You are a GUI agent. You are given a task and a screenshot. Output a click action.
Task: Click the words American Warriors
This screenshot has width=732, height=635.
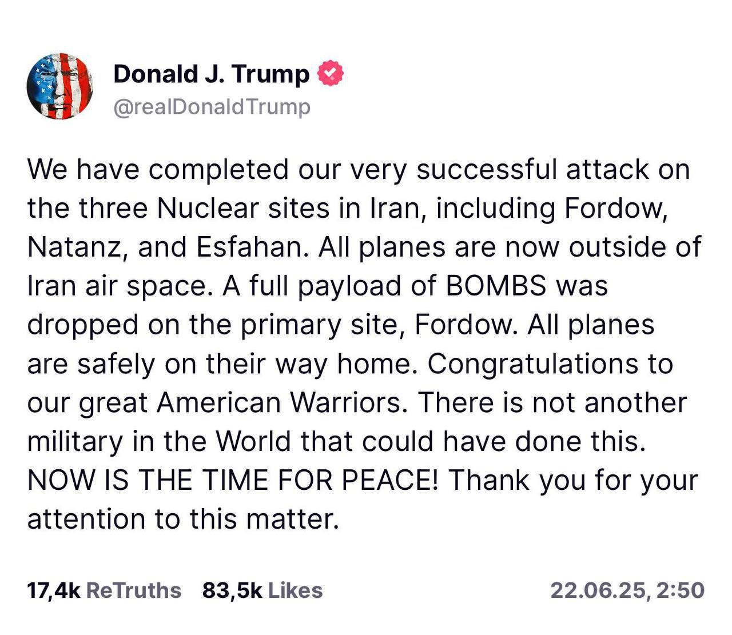[280, 402]
